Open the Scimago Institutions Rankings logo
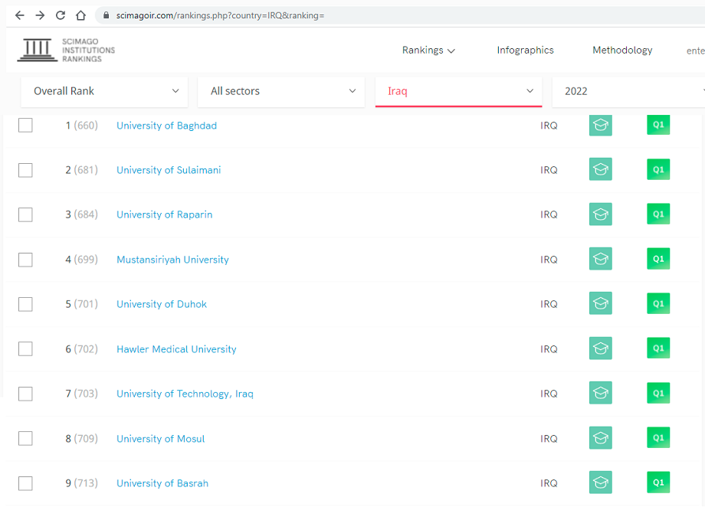The width and height of the screenshot is (705, 507). click(66, 50)
